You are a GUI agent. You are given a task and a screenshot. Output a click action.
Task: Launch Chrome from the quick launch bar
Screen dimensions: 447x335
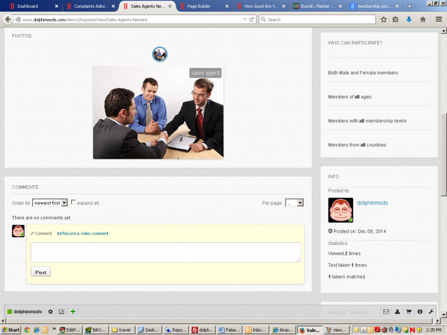[x=27, y=330]
